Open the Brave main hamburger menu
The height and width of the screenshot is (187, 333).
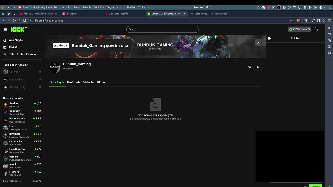[x=329, y=21]
